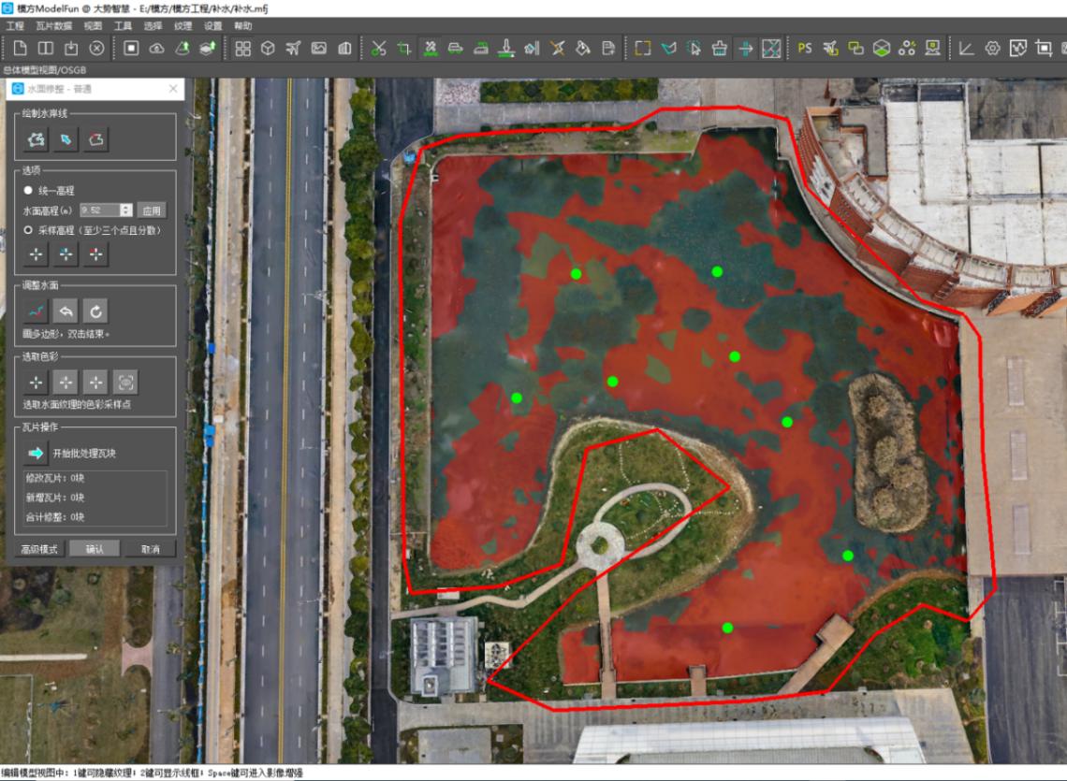Open the gear settings toolbar icon
The height and width of the screenshot is (781, 1067).
click(993, 49)
